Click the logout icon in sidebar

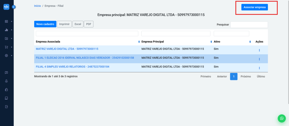click(x=6, y=107)
